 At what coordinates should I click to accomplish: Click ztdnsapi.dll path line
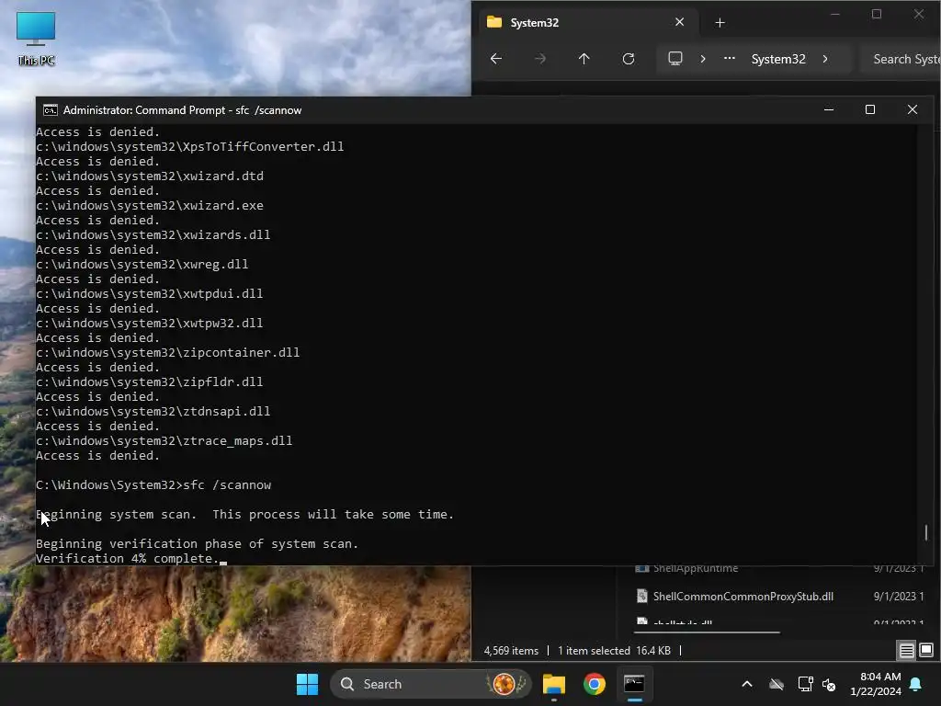(153, 411)
